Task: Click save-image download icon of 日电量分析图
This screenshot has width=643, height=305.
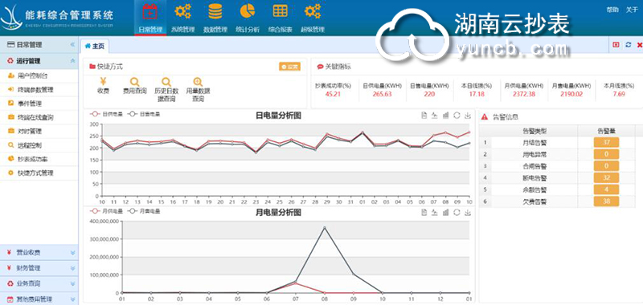Action: coord(468,116)
